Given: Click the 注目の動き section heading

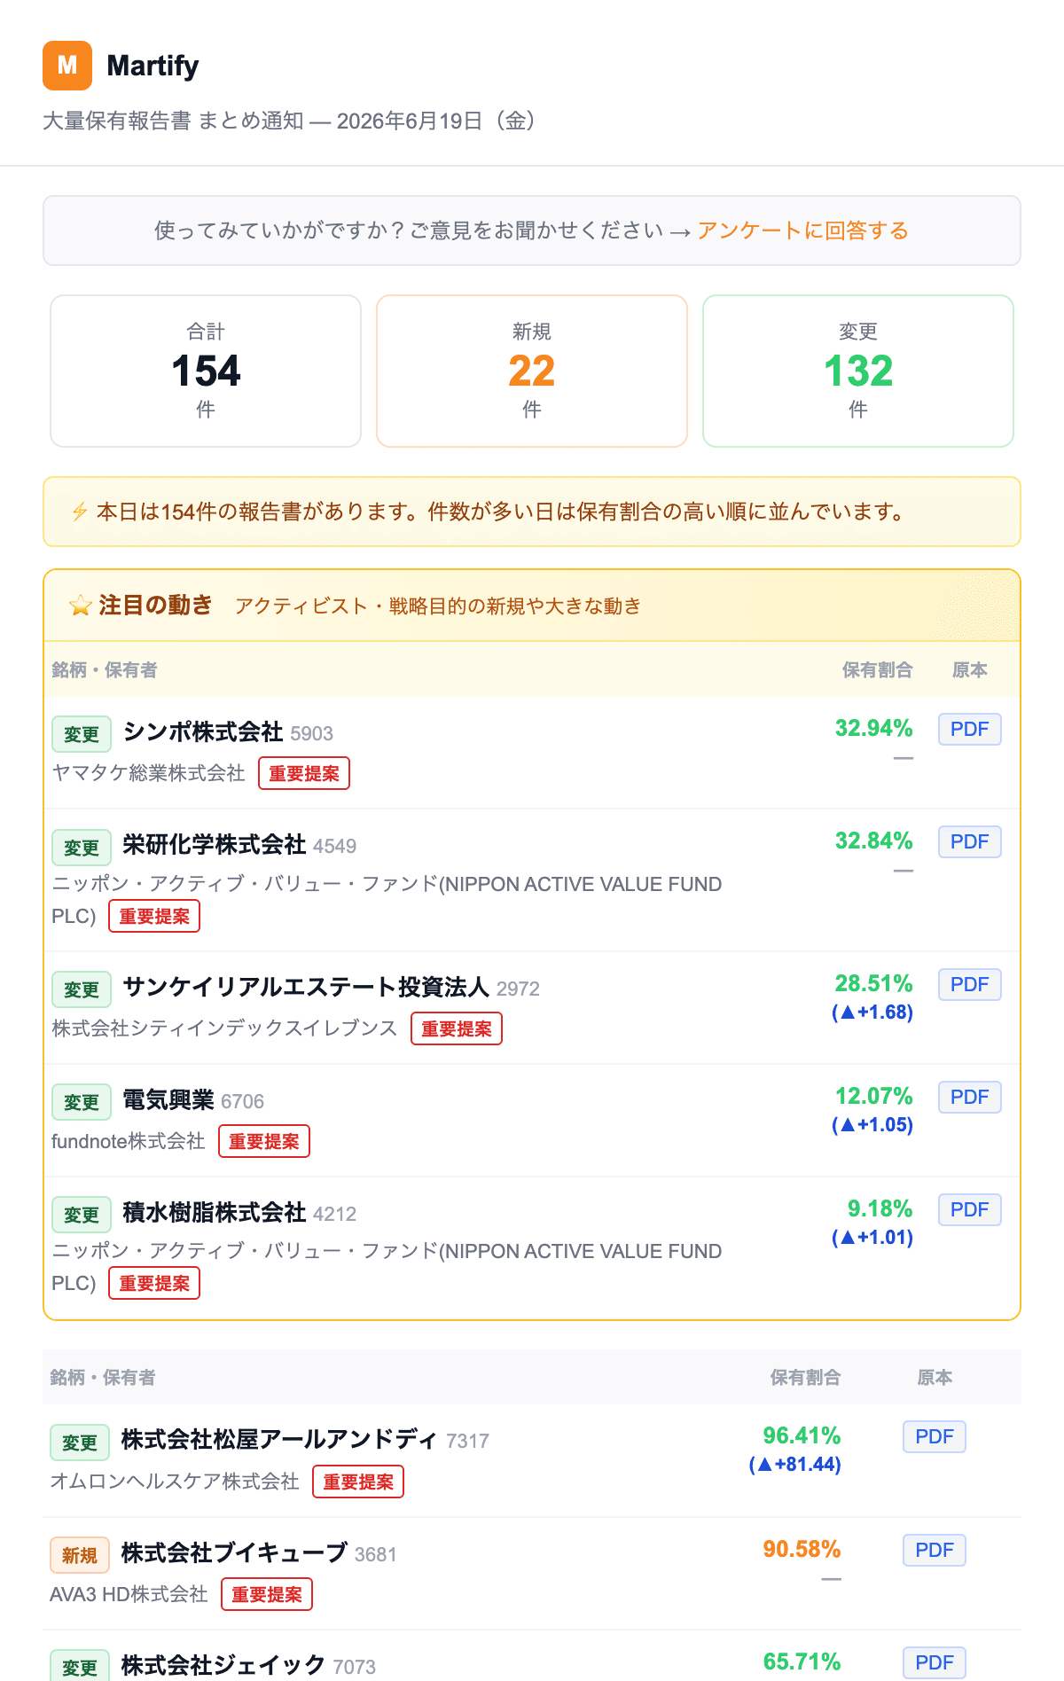Looking at the screenshot, I should click(x=156, y=605).
